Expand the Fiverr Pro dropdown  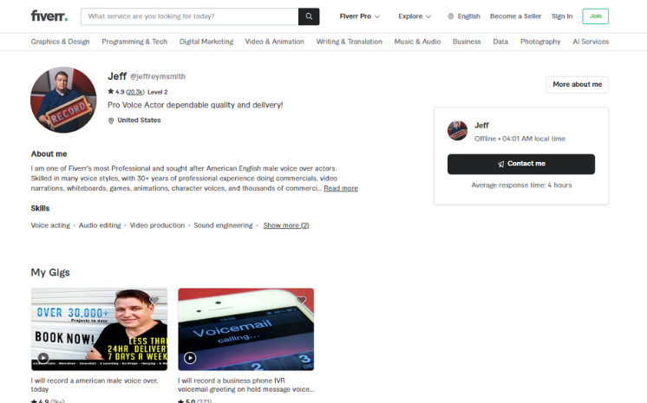359,16
